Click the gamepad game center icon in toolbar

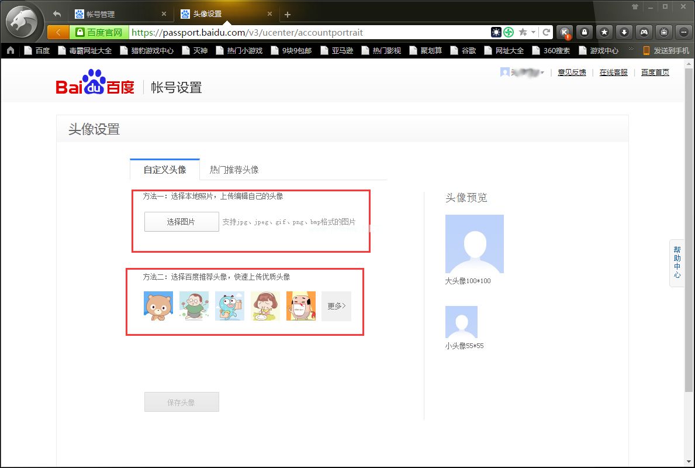(644, 32)
